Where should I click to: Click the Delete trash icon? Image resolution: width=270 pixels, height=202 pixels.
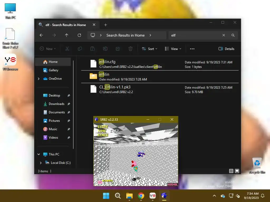click(131, 49)
